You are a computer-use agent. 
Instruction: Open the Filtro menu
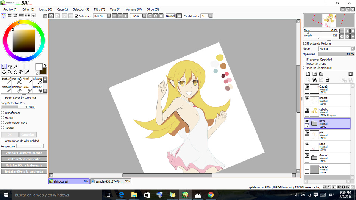click(99, 9)
